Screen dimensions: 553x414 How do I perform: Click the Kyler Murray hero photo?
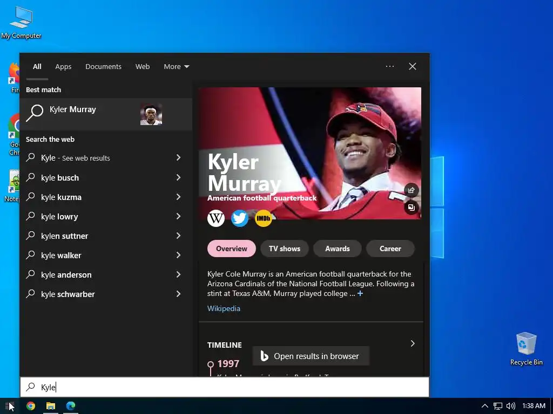click(x=309, y=153)
